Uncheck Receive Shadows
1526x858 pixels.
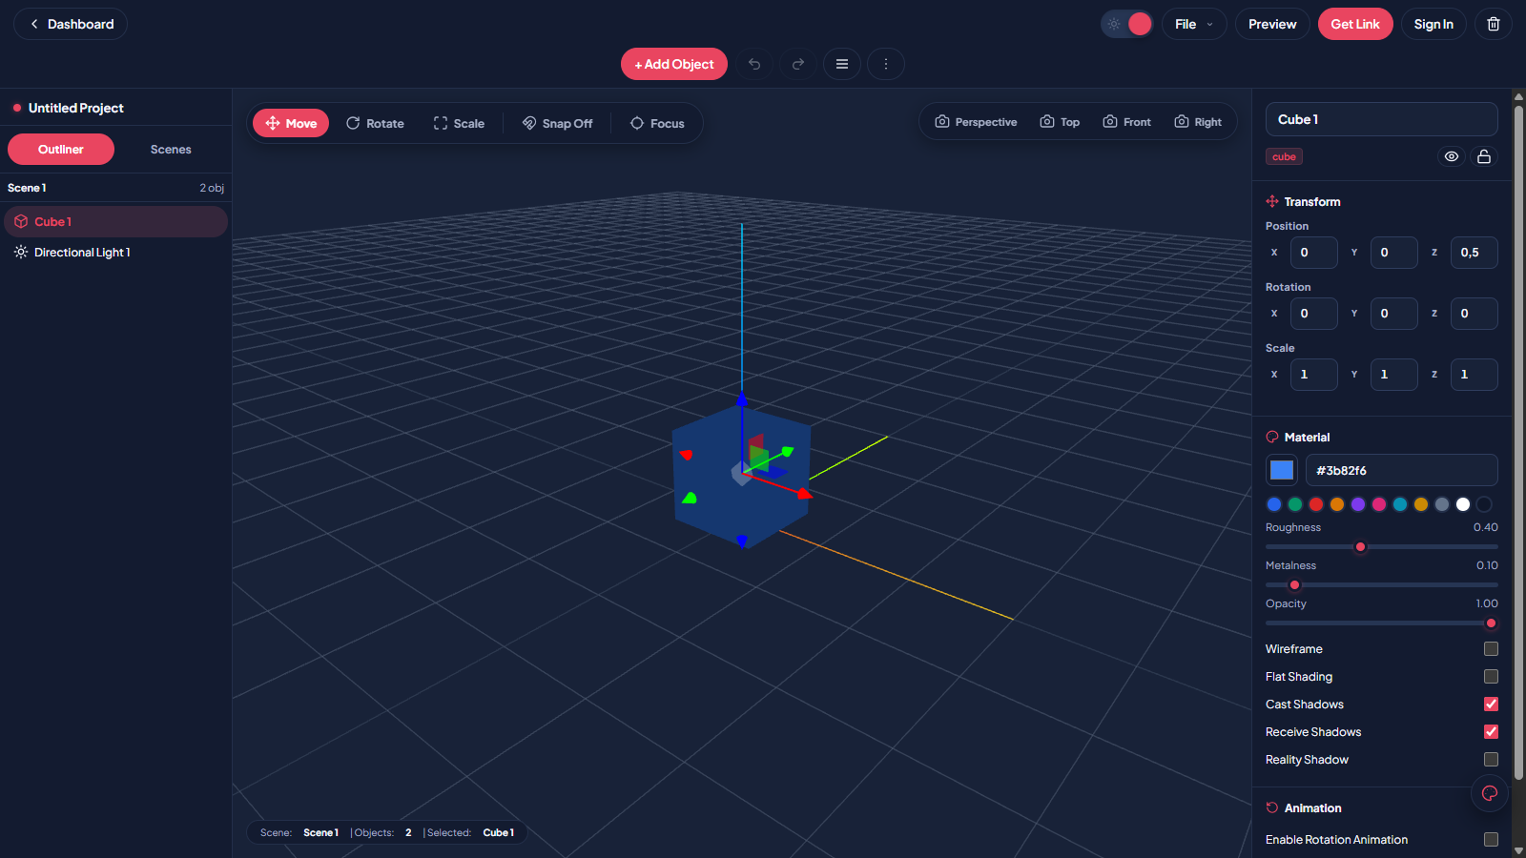pos(1491,732)
